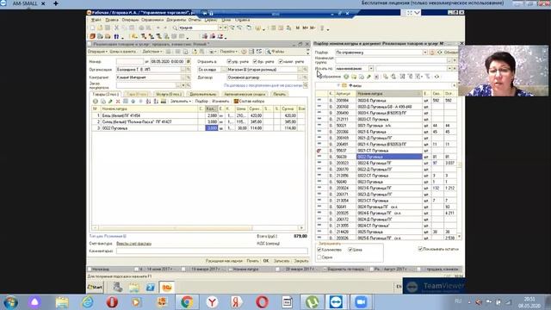Open the Действия dropdown menu

coord(152,52)
